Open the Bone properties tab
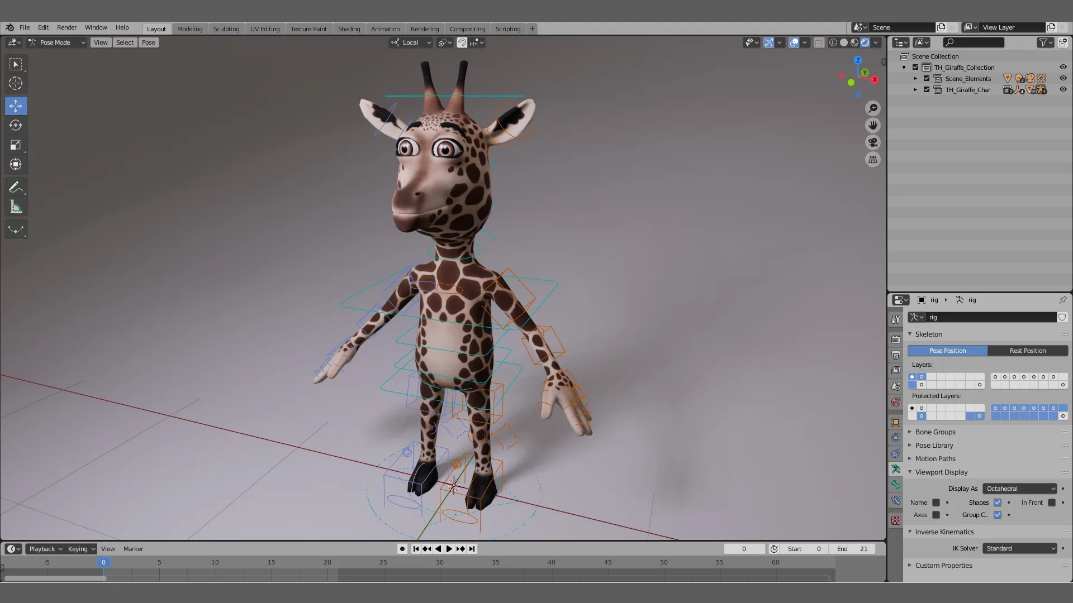The width and height of the screenshot is (1073, 603). coord(896,485)
